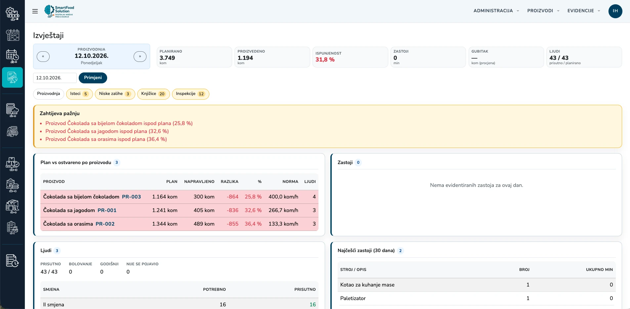Screen dimensions: 630x309
Task: Open product code PR-002 link
Action: point(105,224)
